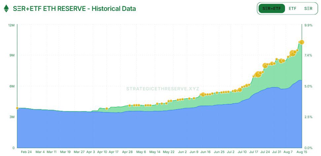Image resolution: width=321 pixels, height=156 pixels.
Task: Click the Jul 17 date label
Action: (254, 152)
